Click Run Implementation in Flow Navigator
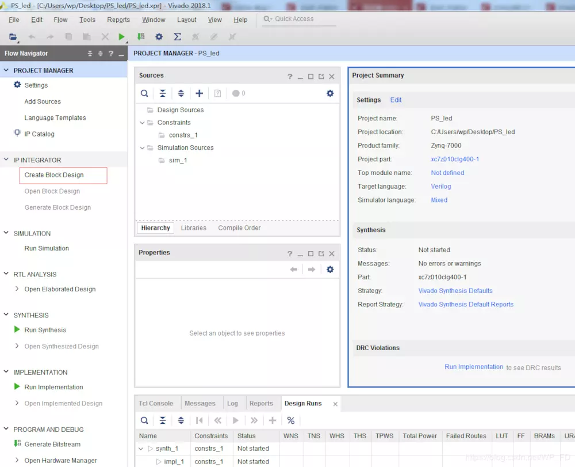The height and width of the screenshot is (467, 575). (x=54, y=388)
